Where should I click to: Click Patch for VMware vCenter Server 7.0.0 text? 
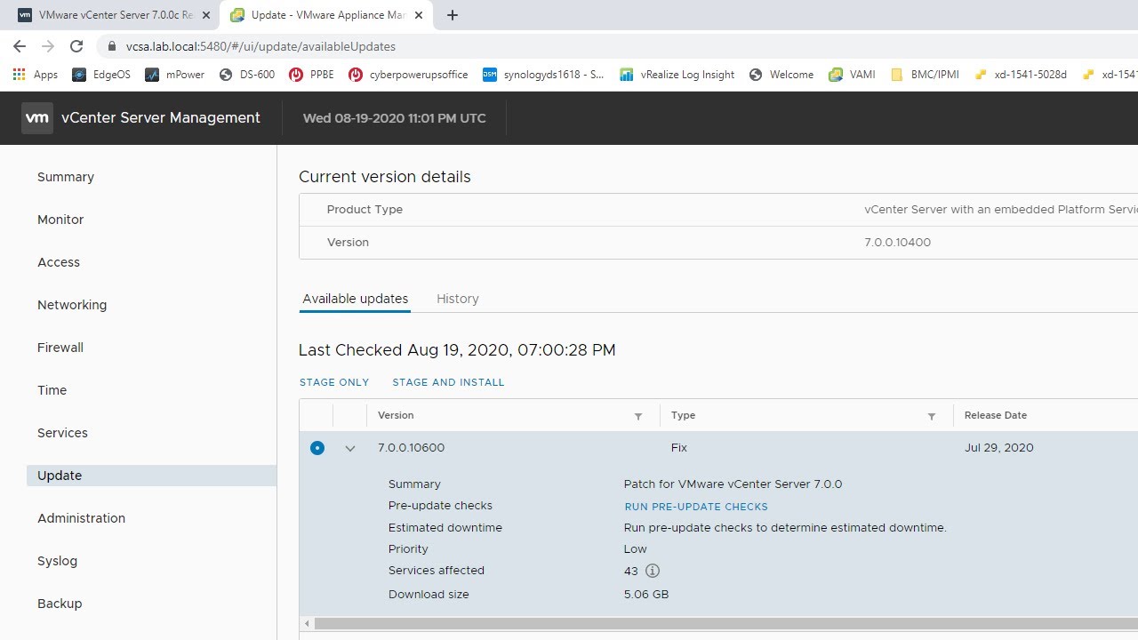(733, 484)
